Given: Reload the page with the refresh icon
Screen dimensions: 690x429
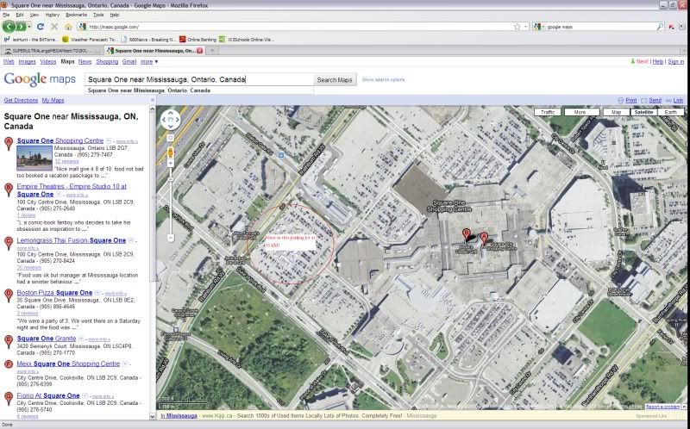Looking at the screenshot, I should pyautogui.click(x=41, y=27).
